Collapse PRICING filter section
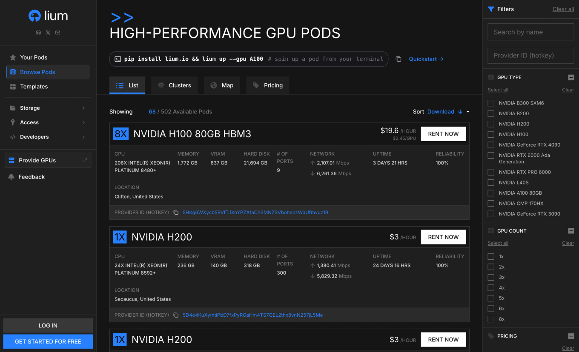 (571, 336)
